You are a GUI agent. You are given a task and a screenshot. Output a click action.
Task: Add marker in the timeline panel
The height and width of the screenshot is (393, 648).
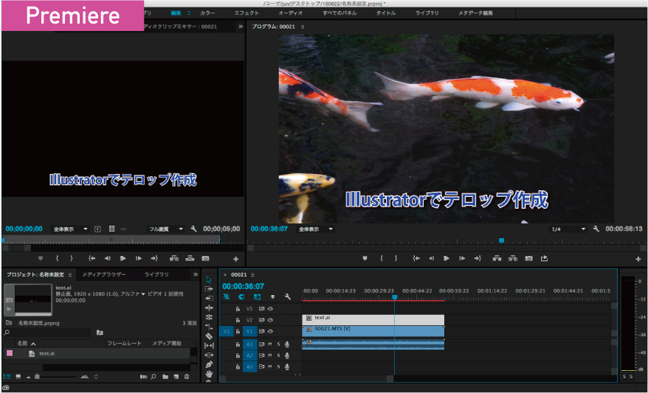272,297
